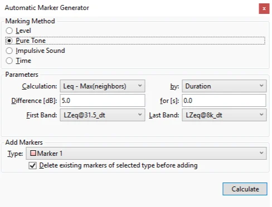Open the Calculation dropdown
Image resolution: width=272 pixels, height=207 pixels.
[x=103, y=86]
